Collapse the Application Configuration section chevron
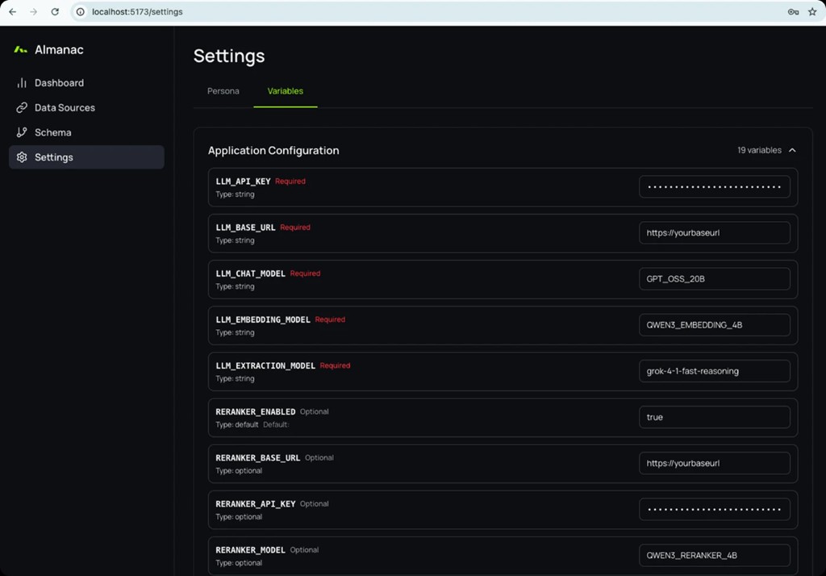Image resolution: width=826 pixels, height=576 pixels. (x=792, y=150)
